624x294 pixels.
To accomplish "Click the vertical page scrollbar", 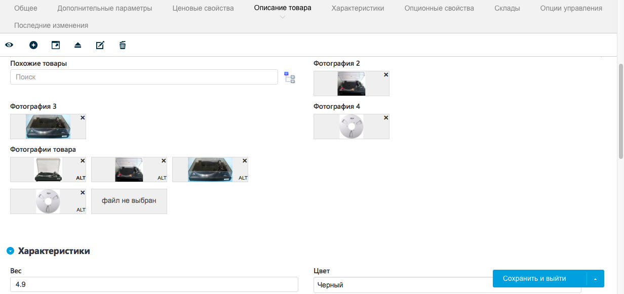I will pyautogui.click(x=621, y=111).
